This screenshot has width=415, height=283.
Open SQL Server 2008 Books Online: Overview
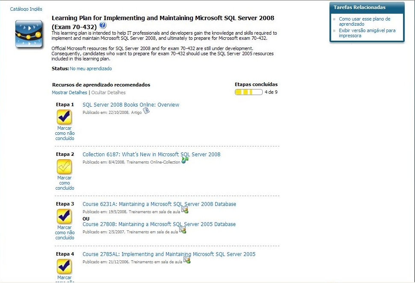pyautogui.click(x=131, y=105)
